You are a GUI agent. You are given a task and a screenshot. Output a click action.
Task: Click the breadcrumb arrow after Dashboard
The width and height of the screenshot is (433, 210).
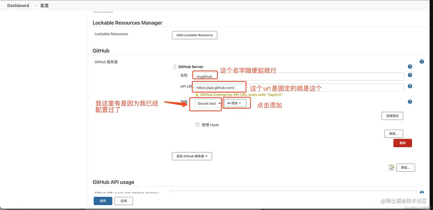[x=36, y=5]
